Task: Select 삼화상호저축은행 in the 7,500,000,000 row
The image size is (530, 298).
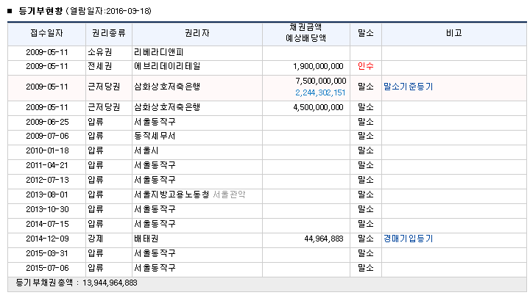Action: click(x=167, y=87)
